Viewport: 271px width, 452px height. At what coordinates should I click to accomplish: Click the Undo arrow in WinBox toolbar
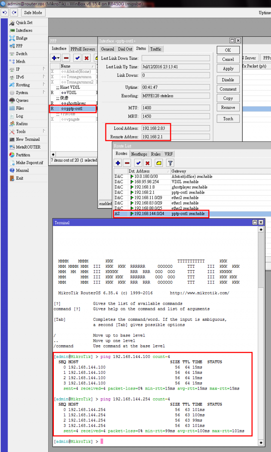(5, 12)
